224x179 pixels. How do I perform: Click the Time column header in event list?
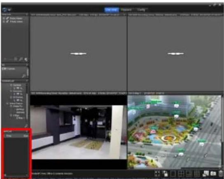(9, 136)
